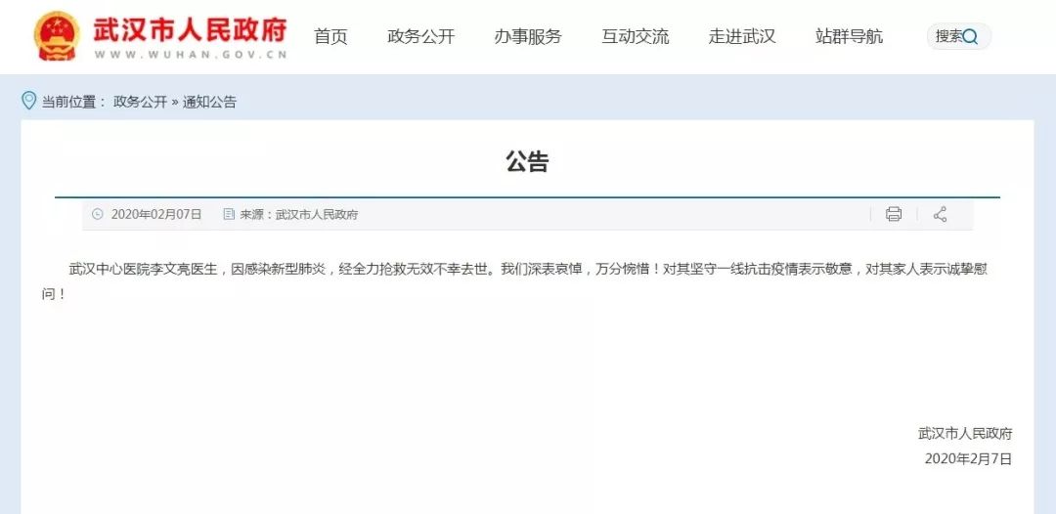This screenshot has height=514, width=1056.
Task: Print the announcement using the printer icon
Action: (893, 214)
